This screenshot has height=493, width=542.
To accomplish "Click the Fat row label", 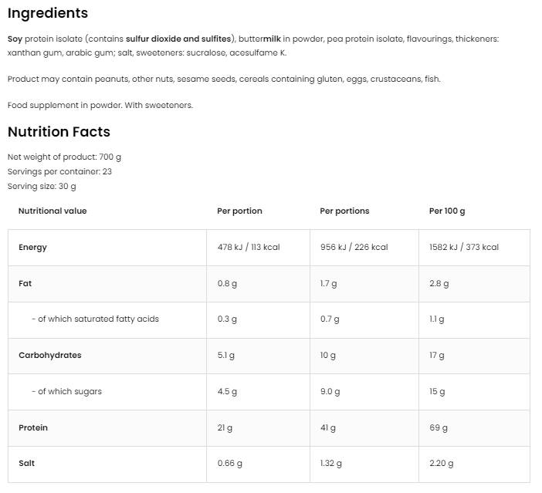I will (x=25, y=283).
